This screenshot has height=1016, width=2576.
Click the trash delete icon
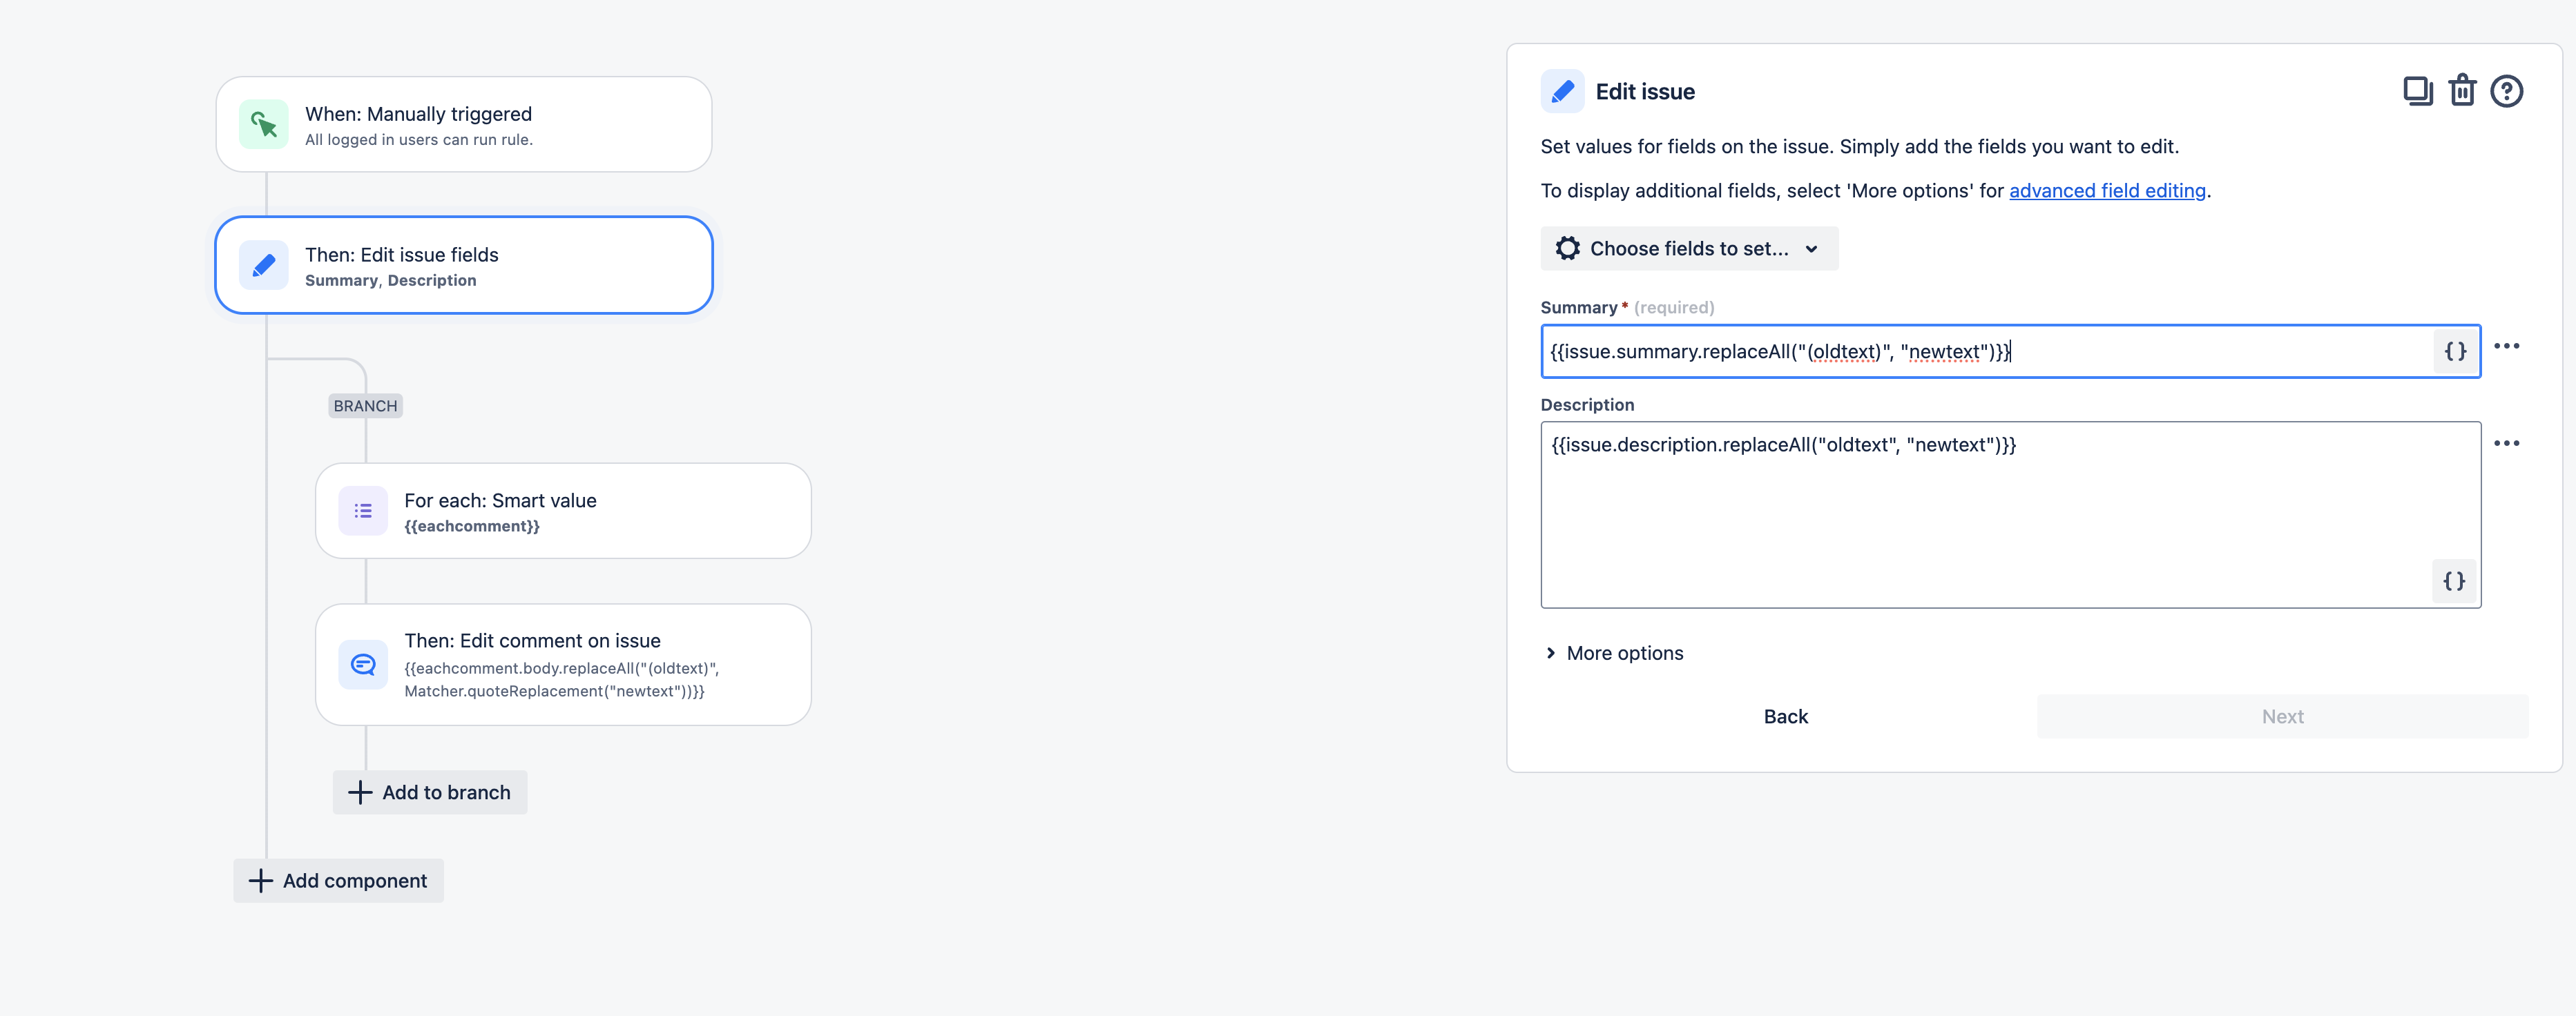click(2462, 91)
